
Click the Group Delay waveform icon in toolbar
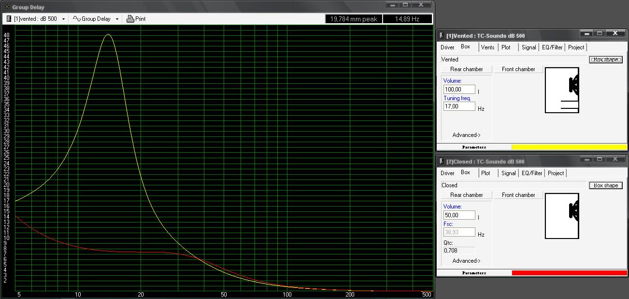pos(78,18)
